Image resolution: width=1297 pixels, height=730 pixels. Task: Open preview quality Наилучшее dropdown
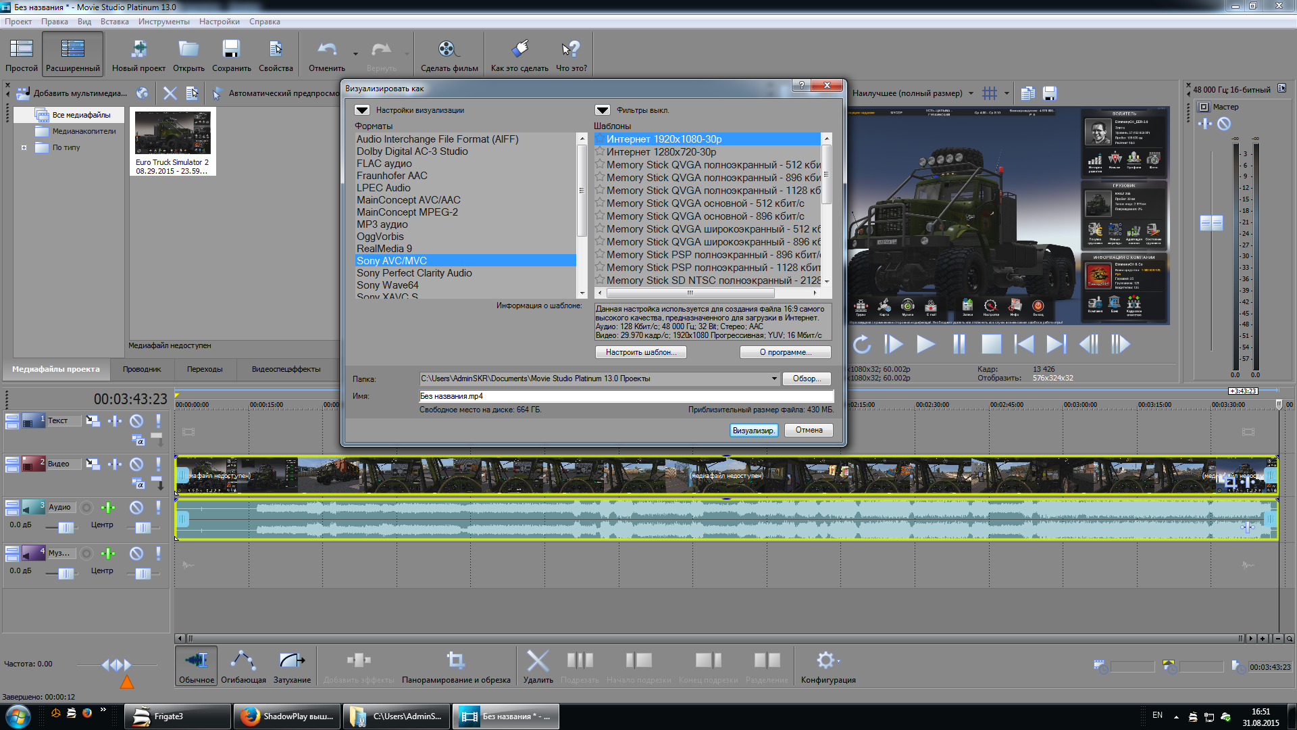(971, 93)
